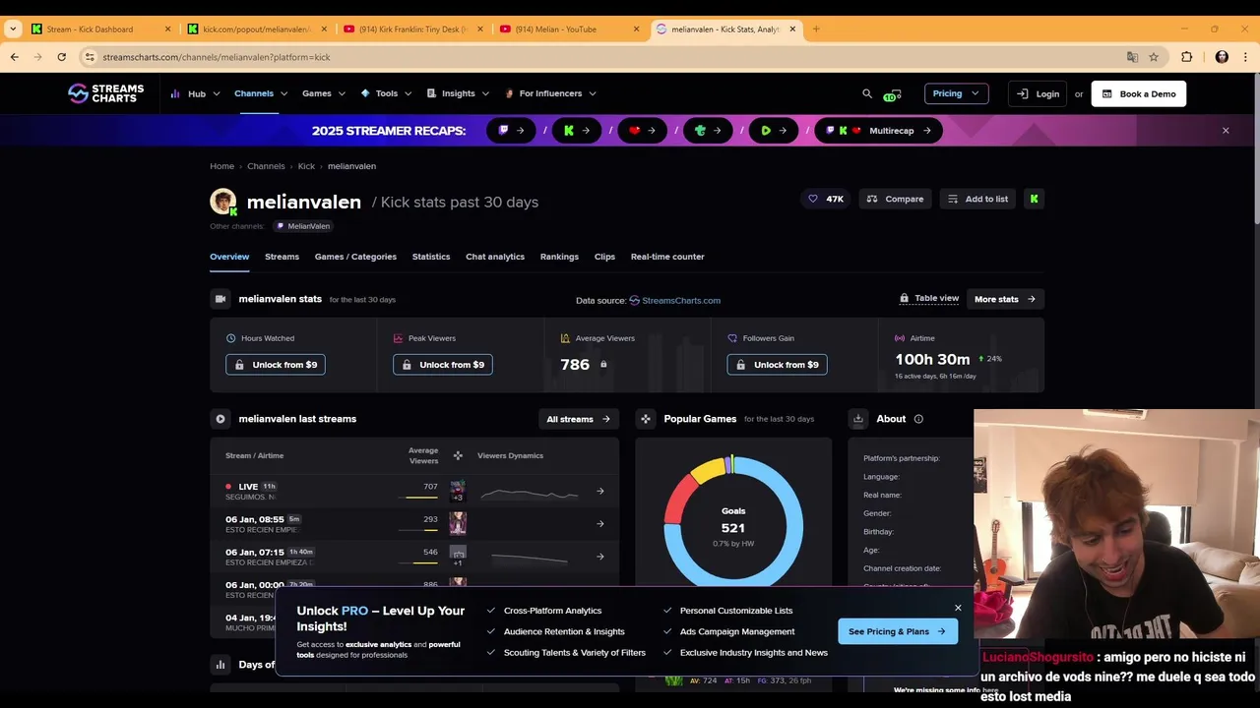Click the heart favorites icon showing 47K

click(813, 199)
